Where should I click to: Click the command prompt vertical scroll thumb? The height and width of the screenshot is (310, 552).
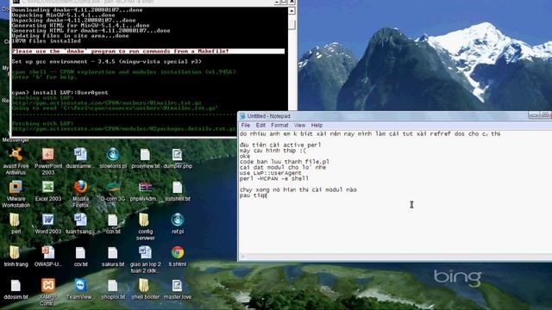(292, 24)
